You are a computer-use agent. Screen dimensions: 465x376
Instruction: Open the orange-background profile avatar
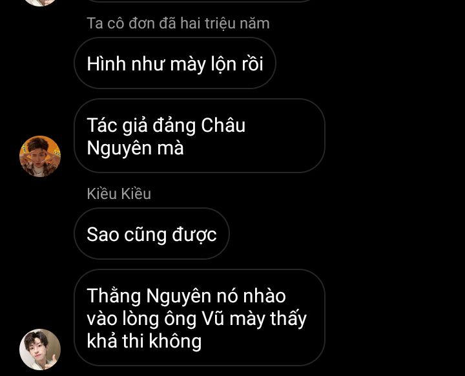tap(40, 156)
